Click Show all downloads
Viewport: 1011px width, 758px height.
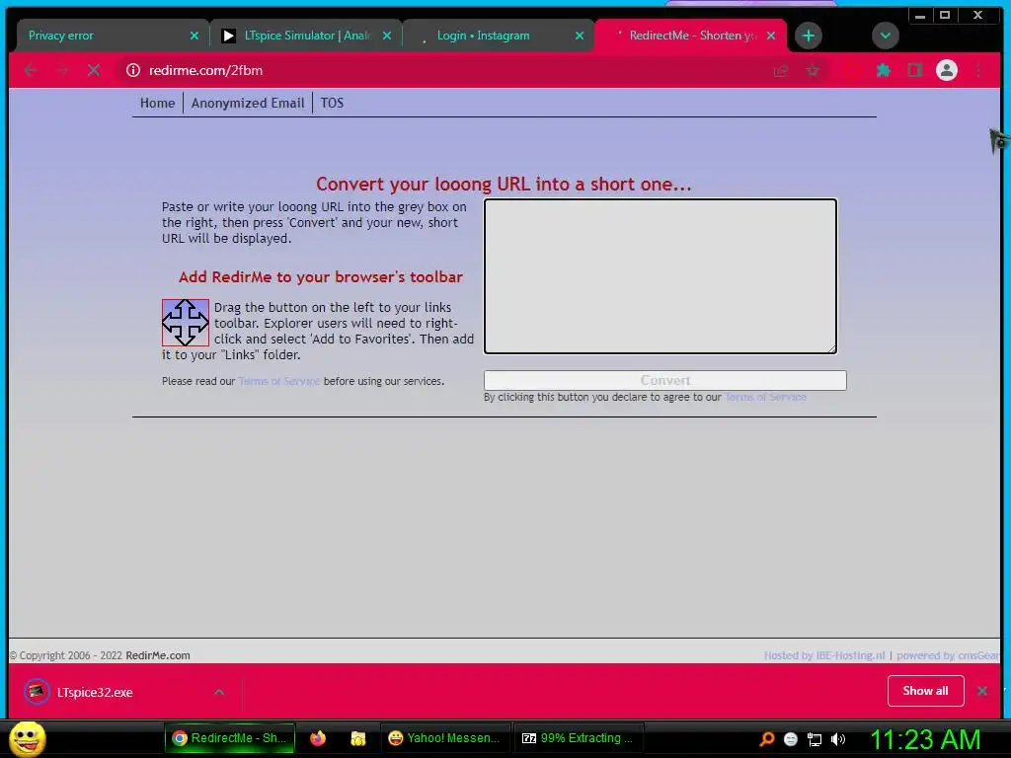tap(925, 691)
